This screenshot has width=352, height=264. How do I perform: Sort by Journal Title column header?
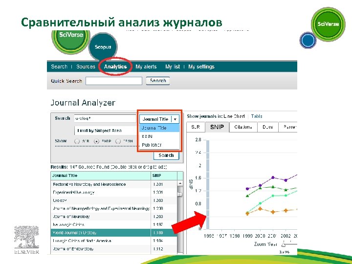(101, 176)
